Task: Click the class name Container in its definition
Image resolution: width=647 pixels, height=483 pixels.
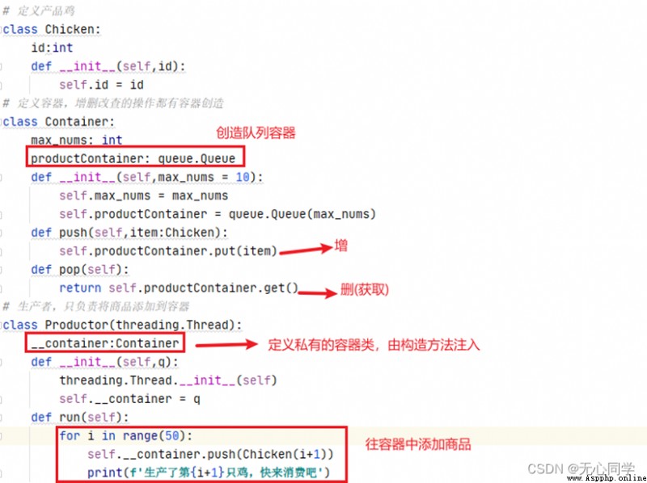Action: 76,122
